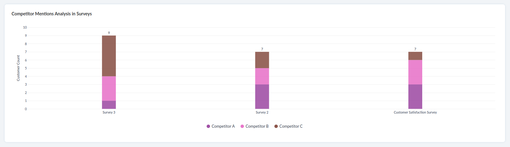The height and width of the screenshot is (147, 510).
Task: Click the Customer Satisfaction Survey axis label
Action: click(415, 112)
